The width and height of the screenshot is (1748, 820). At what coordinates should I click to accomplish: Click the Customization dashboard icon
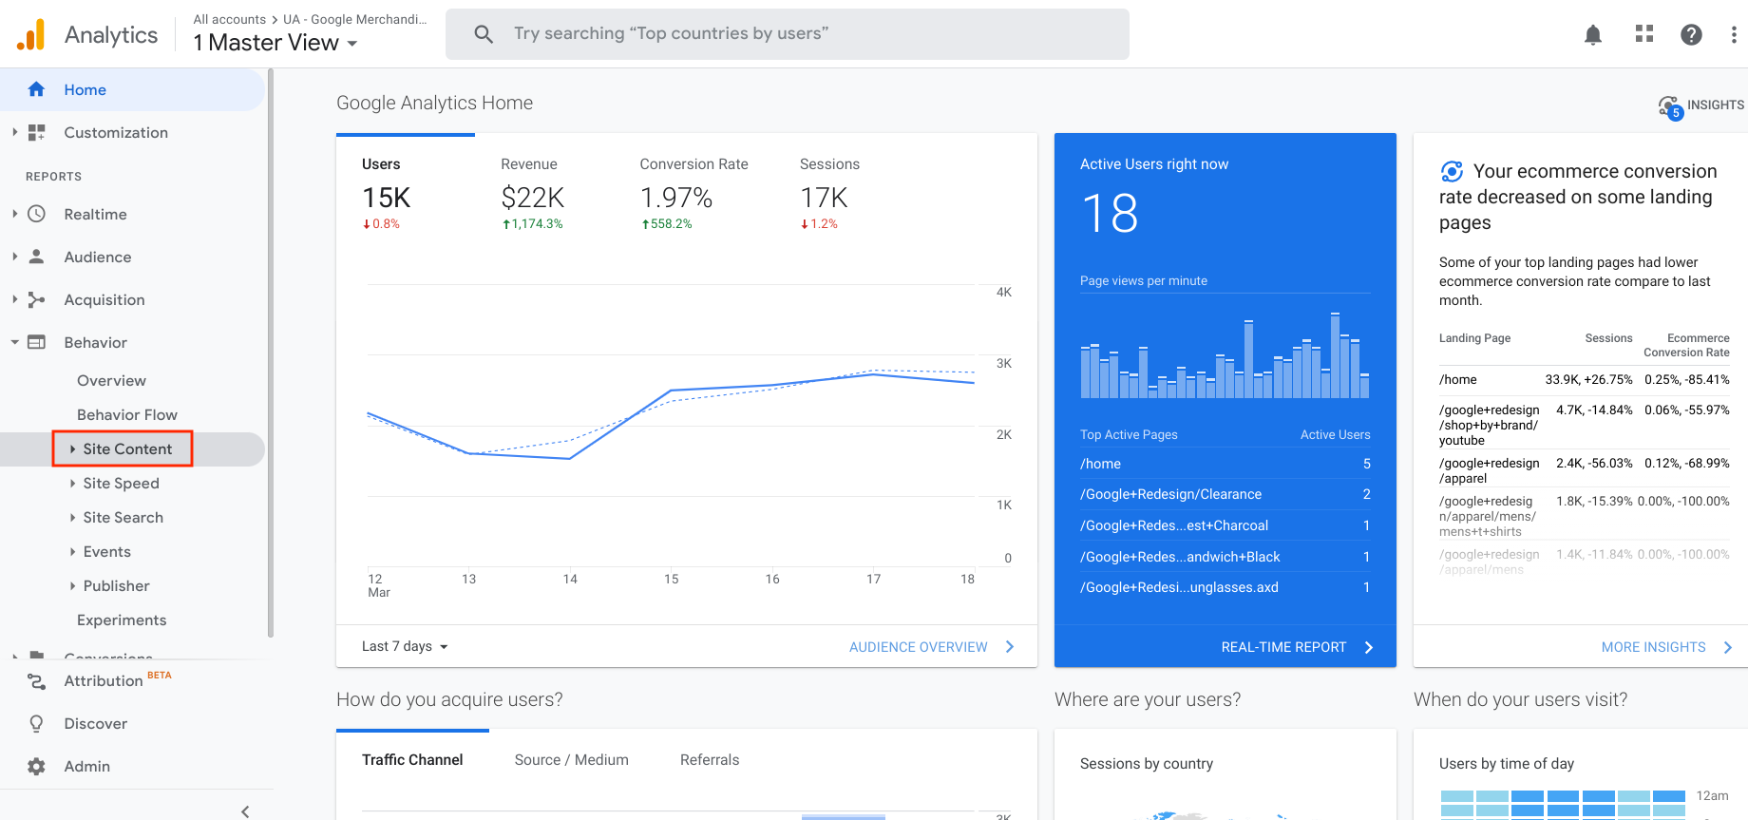(x=36, y=132)
